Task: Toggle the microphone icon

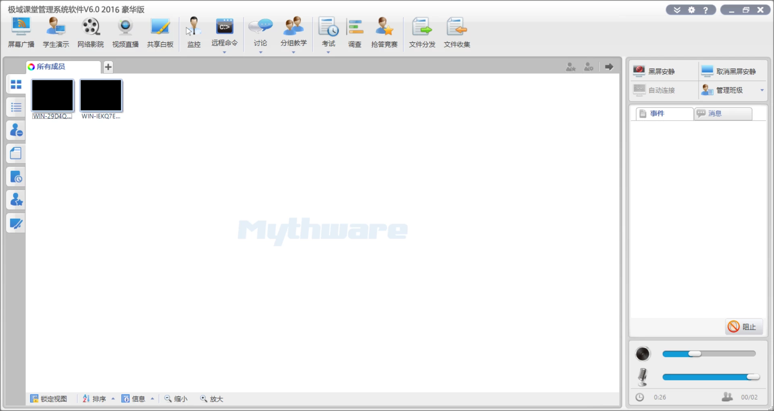Action: [643, 377]
